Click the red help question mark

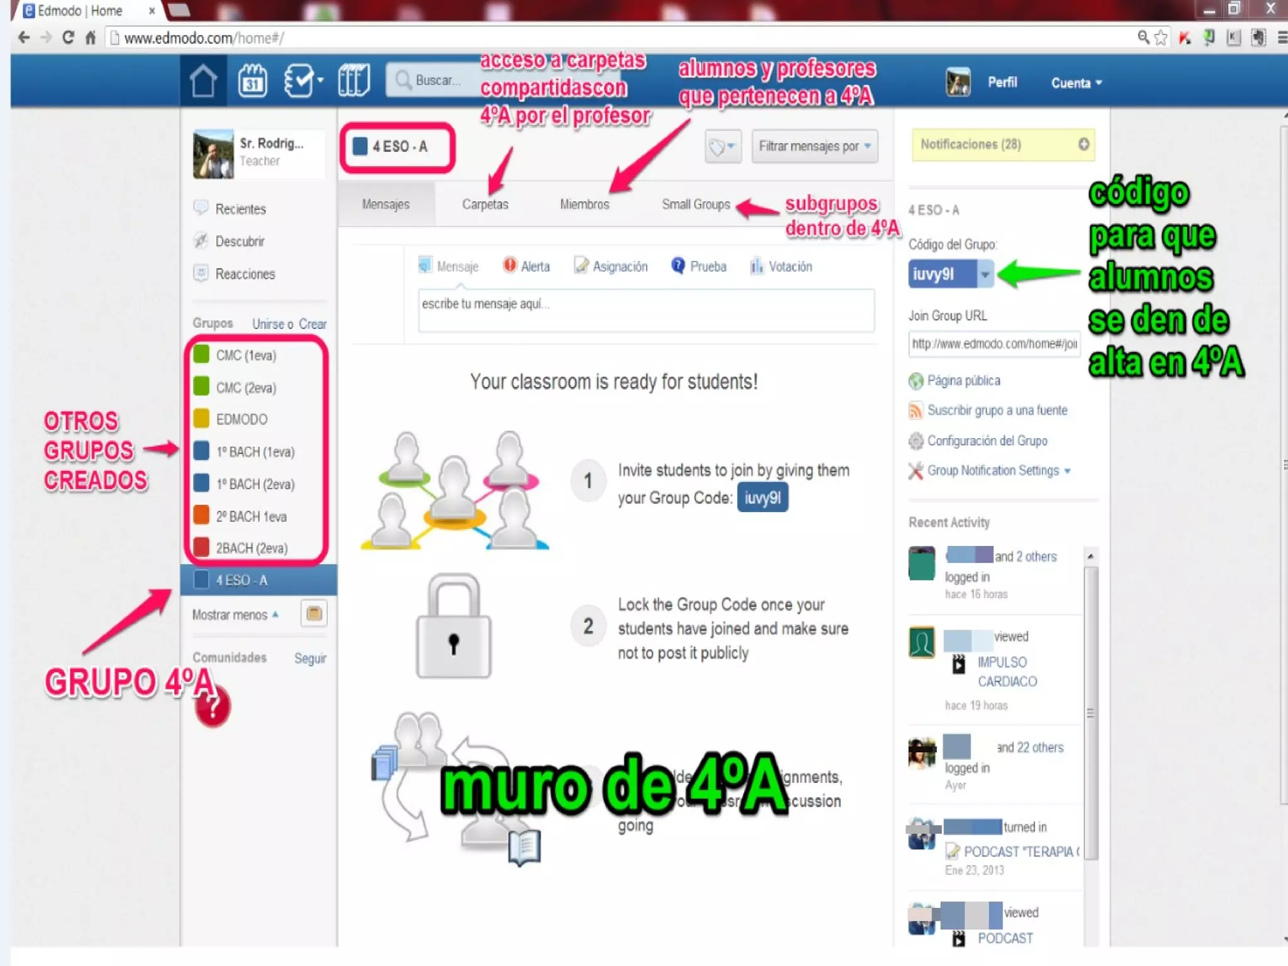[x=213, y=708]
